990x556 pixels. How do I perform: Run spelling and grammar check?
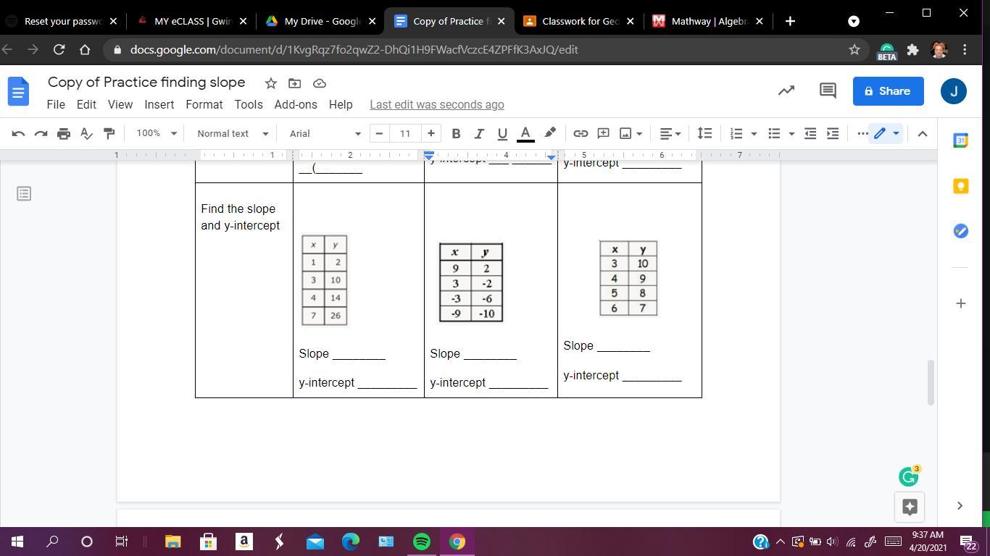click(x=86, y=133)
